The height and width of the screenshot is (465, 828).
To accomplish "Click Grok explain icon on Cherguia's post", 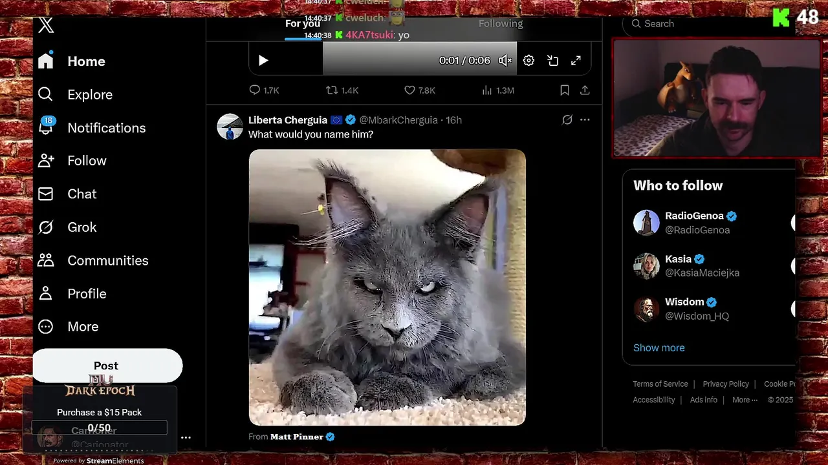I will click(x=567, y=119).
